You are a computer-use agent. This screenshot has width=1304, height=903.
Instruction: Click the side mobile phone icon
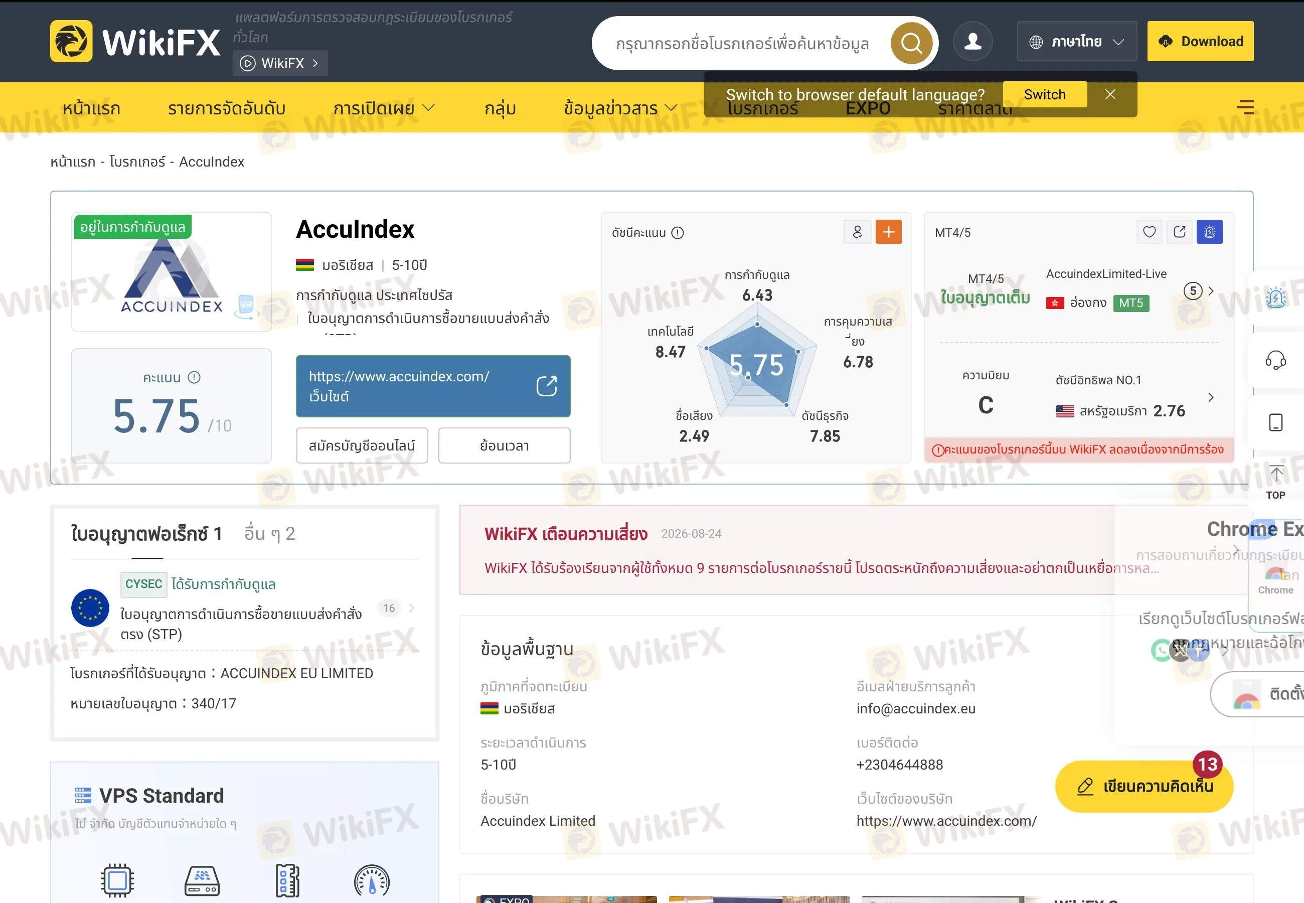tap(1276, 422)
